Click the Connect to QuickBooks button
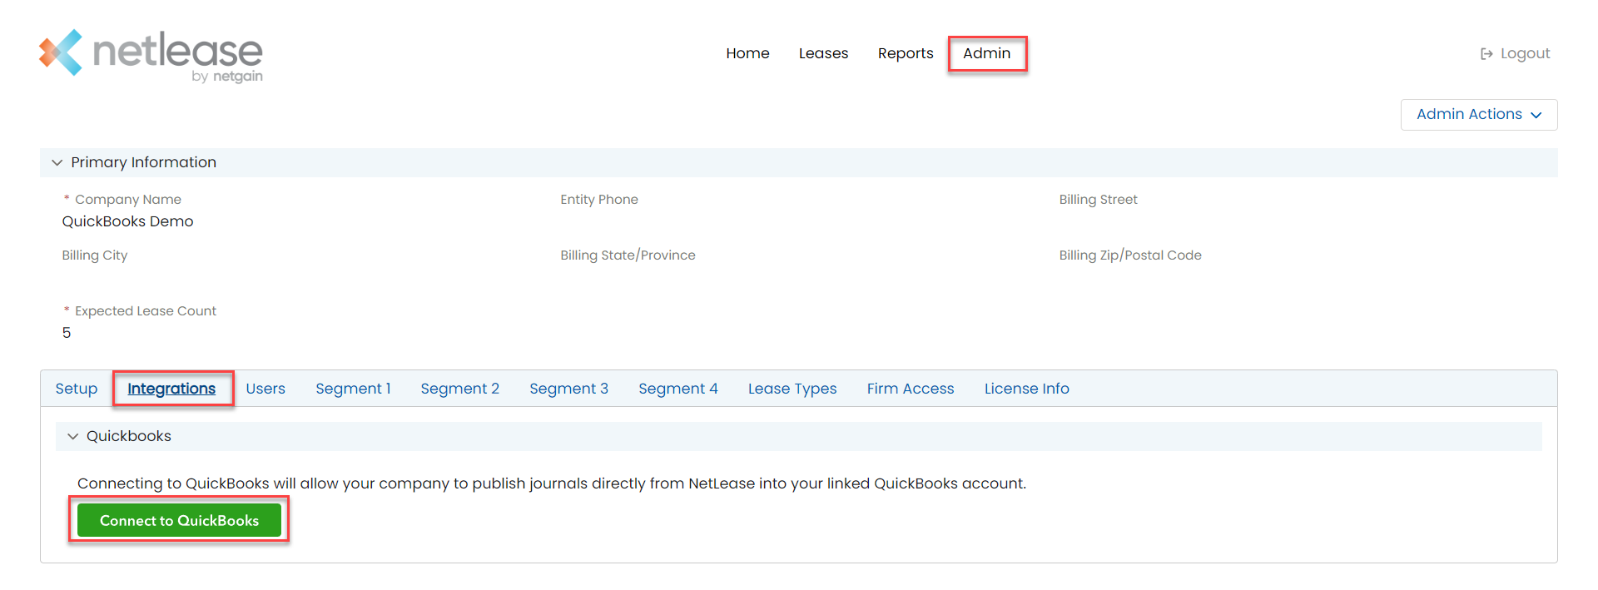The width and height of the screenshot is (1598, 590). pos(179,520)
